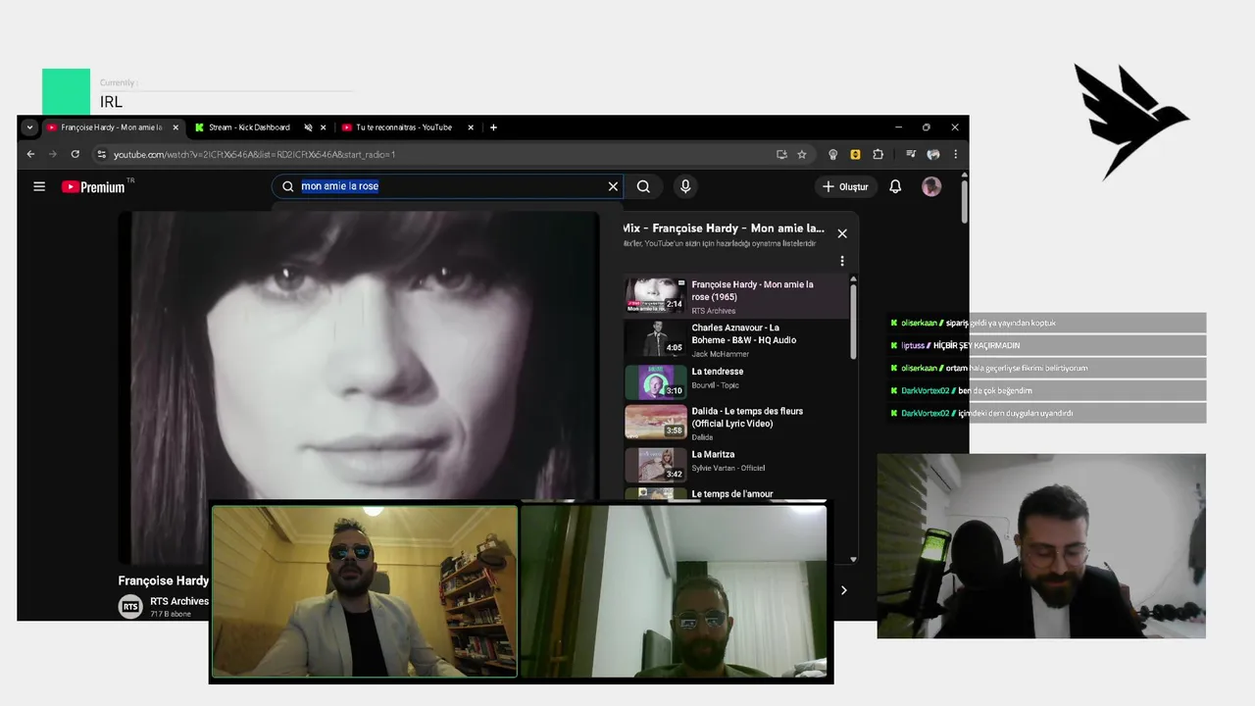Switch to Stream - Kick Dashboard tab
Screen dimensions: 1255x706
click(249, 127)
